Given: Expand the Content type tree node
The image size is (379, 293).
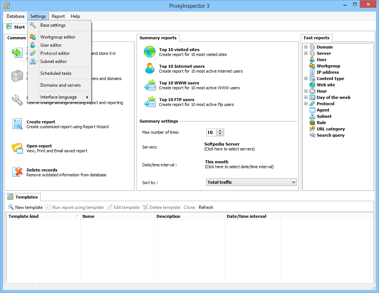Looking at the screenshot, I should (306, 79).
